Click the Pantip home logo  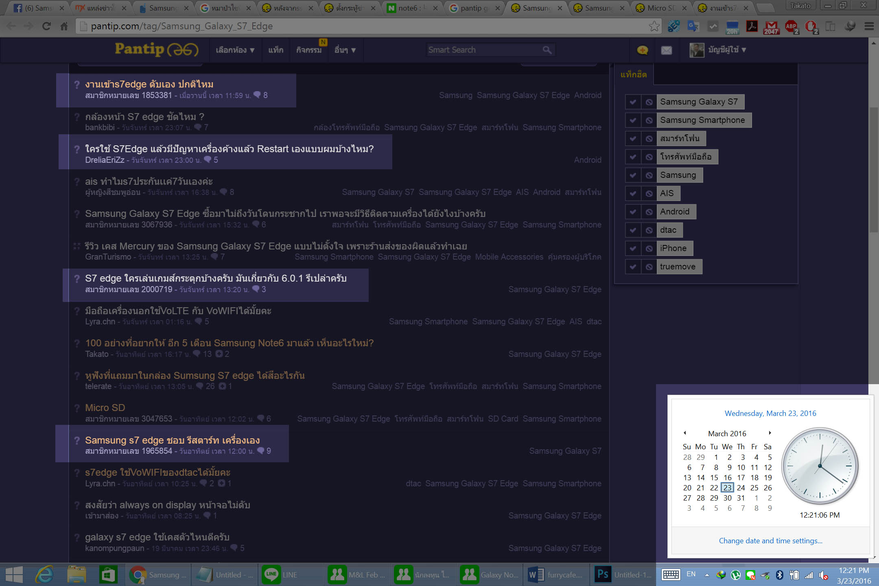point(156,50)
